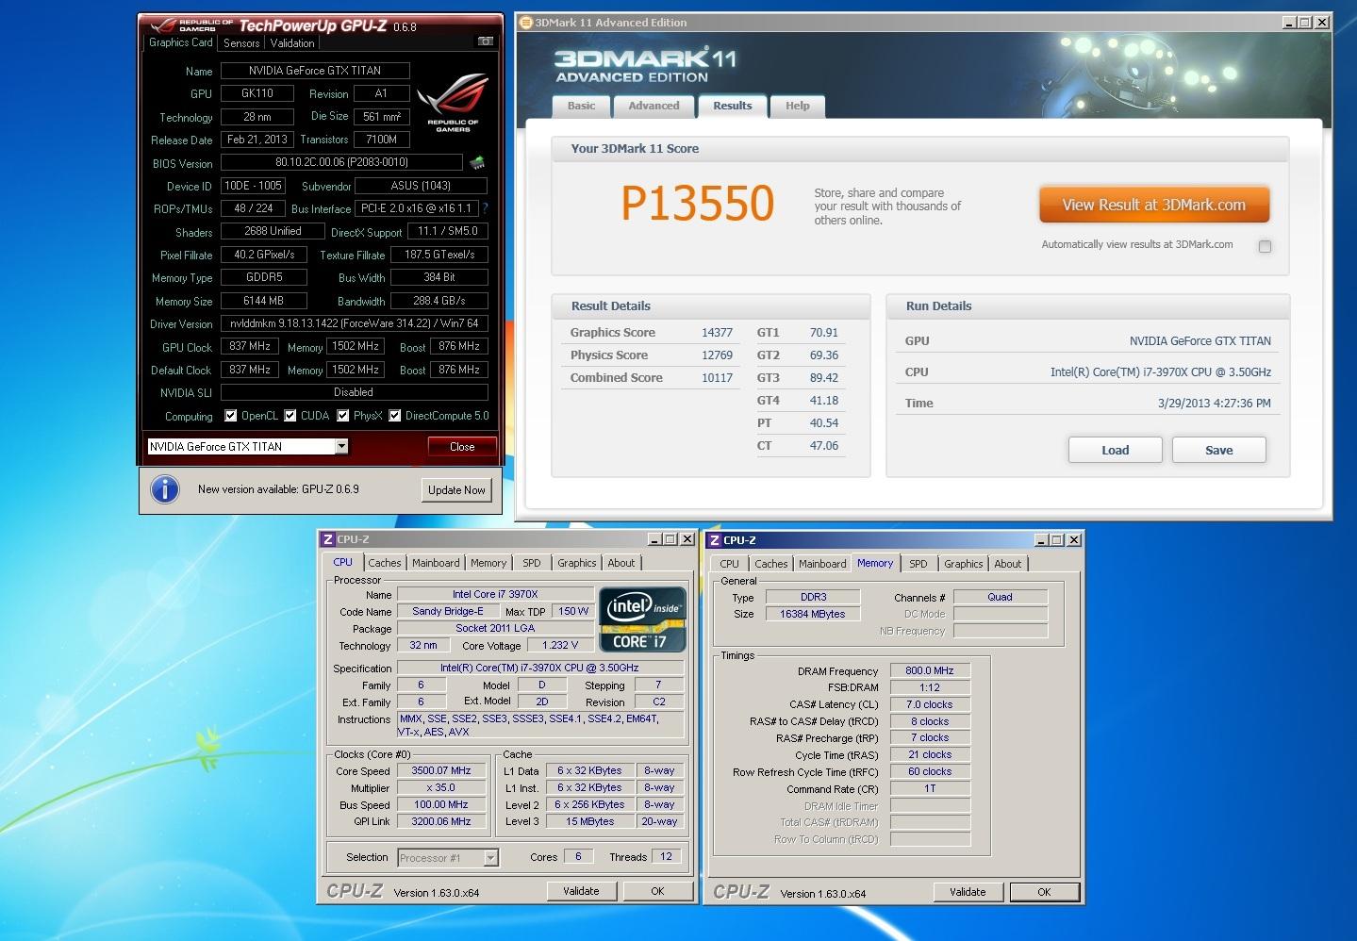This screenshot has height=941, width=1357.
Task: Click the Core Speed value 3500.07 MHz
Action: pyautogui.click(x=441, y=770)
